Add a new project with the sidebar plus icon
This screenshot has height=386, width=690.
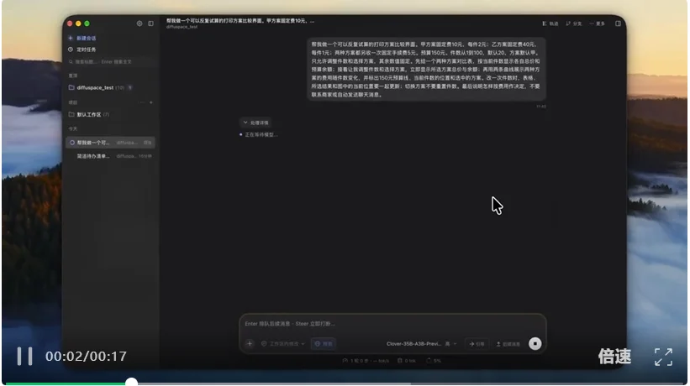tap(151, 102)
